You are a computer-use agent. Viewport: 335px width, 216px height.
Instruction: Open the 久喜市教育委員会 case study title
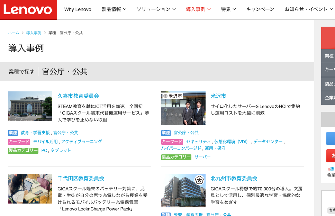[x=78, y=96]
